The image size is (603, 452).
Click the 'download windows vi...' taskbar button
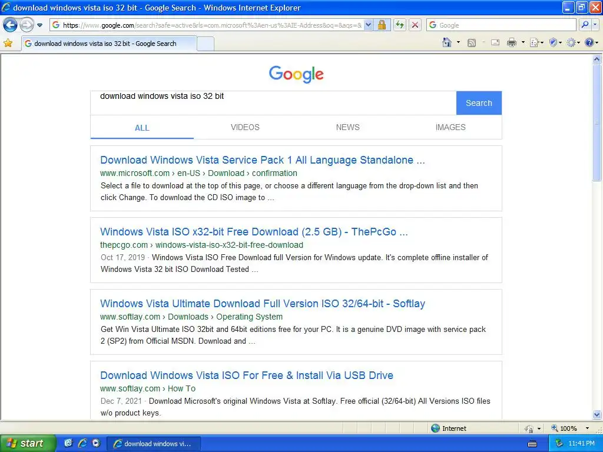[153, 444]
